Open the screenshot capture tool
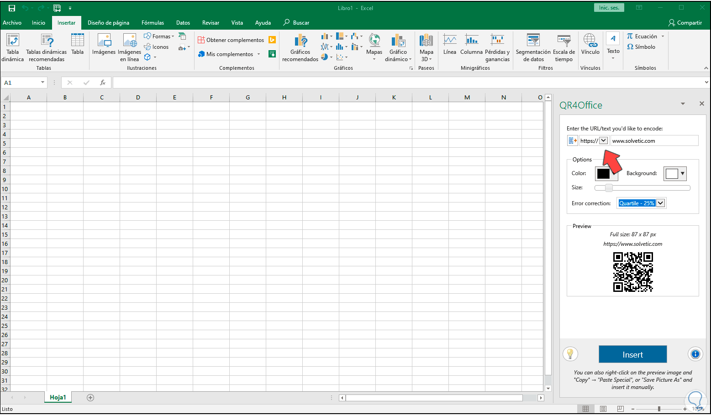 click(183, 47)
